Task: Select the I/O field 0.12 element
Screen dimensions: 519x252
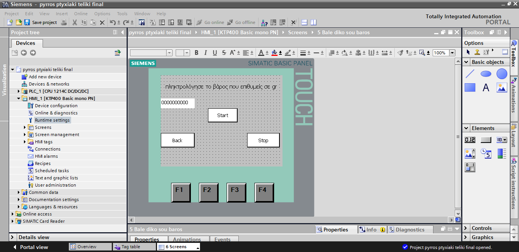Action: click(470, 140)
